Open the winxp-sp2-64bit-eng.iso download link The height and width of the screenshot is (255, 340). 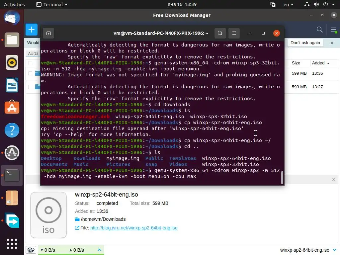pyautogui.click(x=134, y=228)
